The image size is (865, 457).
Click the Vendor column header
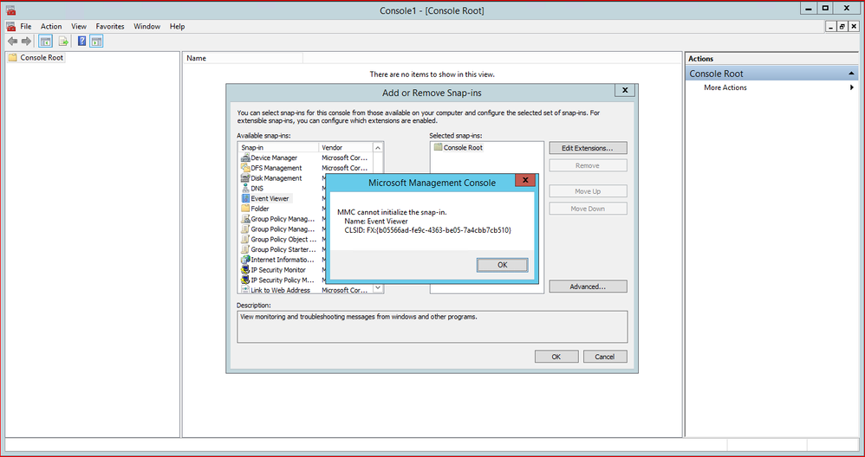pos(346,147)
